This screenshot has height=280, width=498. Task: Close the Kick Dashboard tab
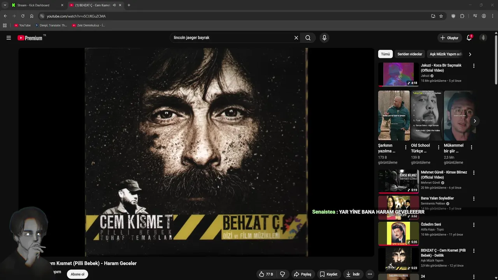[62, 5]
